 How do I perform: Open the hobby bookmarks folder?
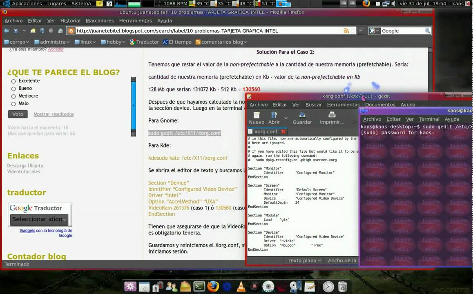113,42
